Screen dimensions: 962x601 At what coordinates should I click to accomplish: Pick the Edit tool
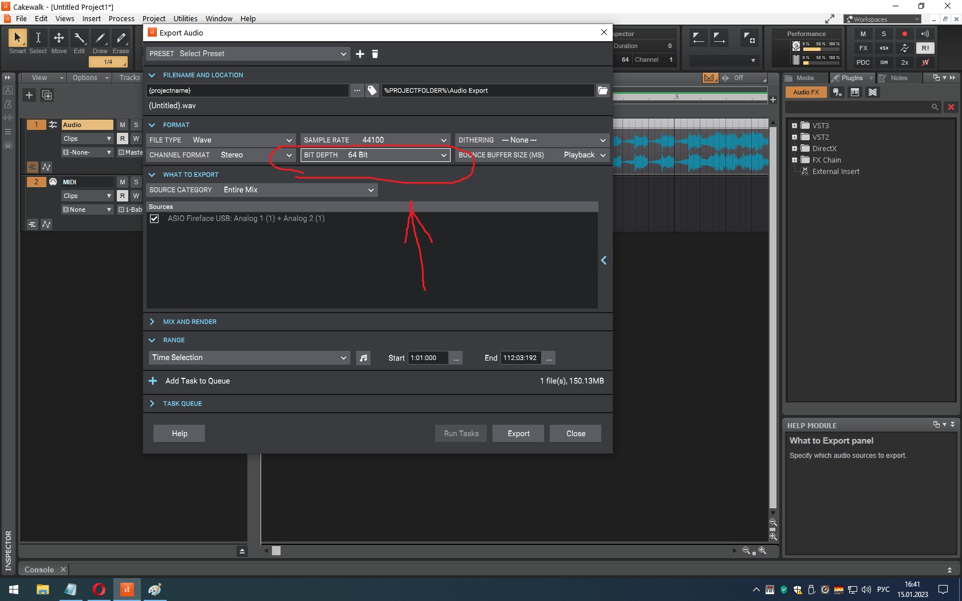[79, 38]
